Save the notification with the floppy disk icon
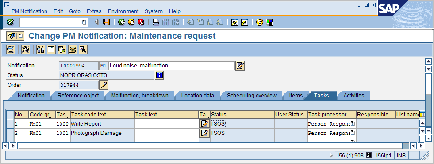This screenshot has width=434, height=164. pyautogui.click(x=106, y=22)
